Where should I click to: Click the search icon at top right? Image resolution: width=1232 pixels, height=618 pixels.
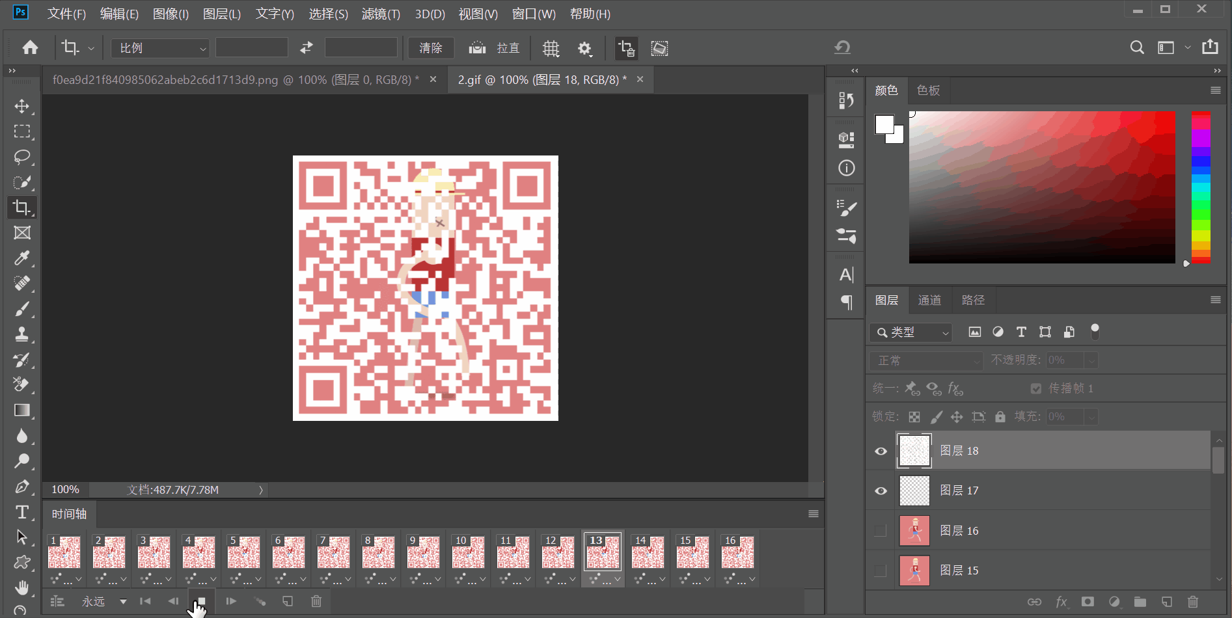(x=1137, y=47)
